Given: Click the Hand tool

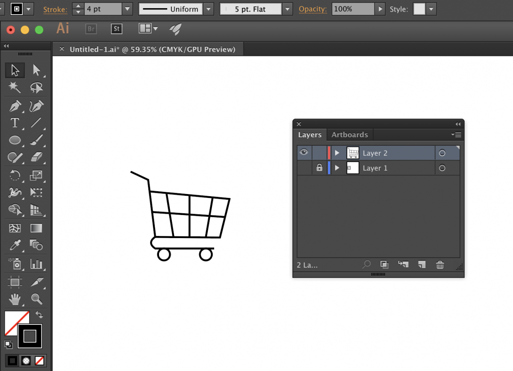Looking at the screenshot, I should [15, 299].
